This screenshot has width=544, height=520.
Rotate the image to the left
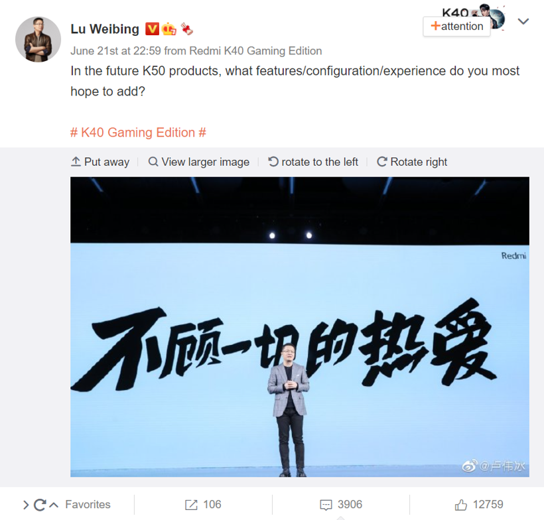pos(313,162)
